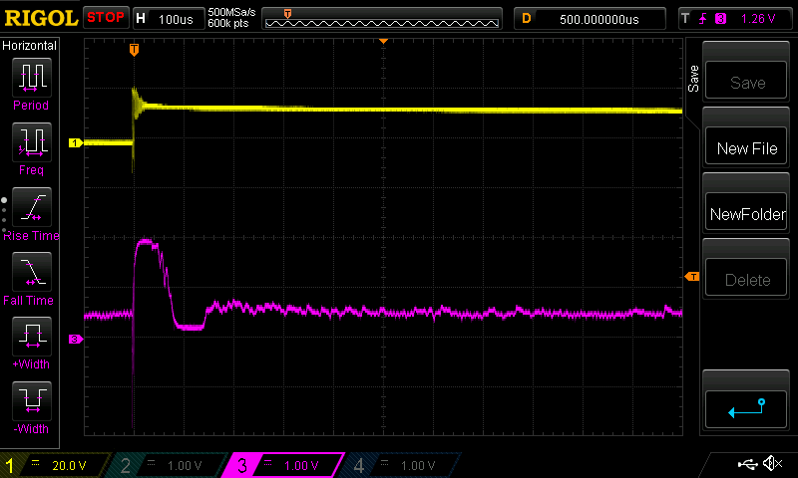Click the Horizontal menu label

[x=29, y=46]
